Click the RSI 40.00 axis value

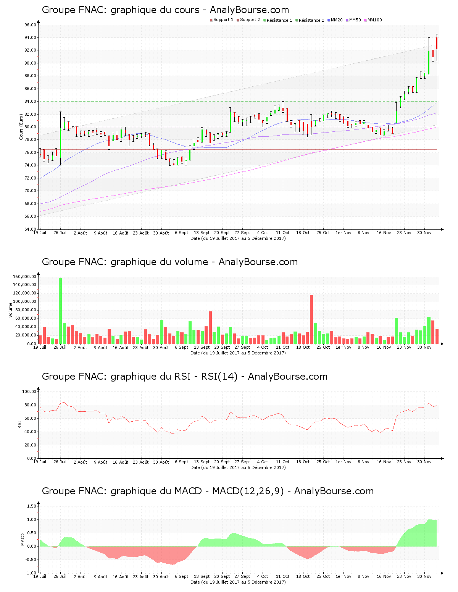31,432
